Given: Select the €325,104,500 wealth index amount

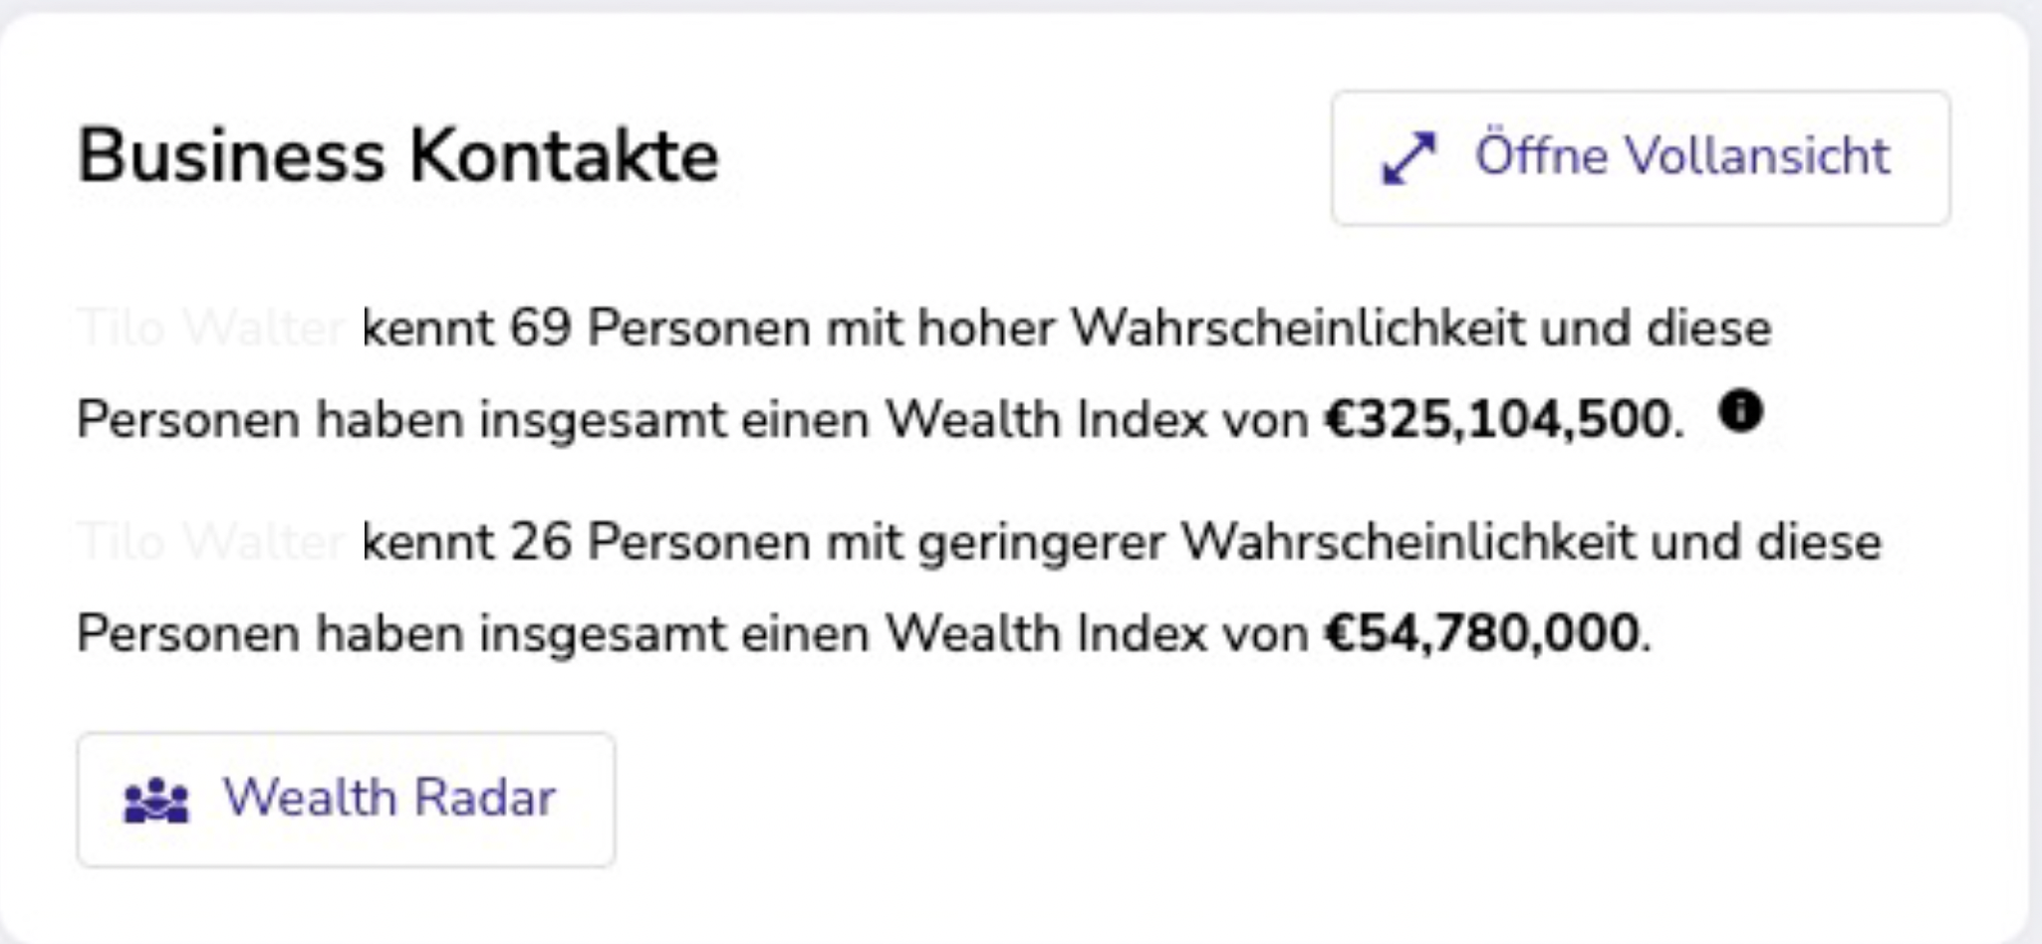Looking at the screenshot, I should coord(1497,419).
